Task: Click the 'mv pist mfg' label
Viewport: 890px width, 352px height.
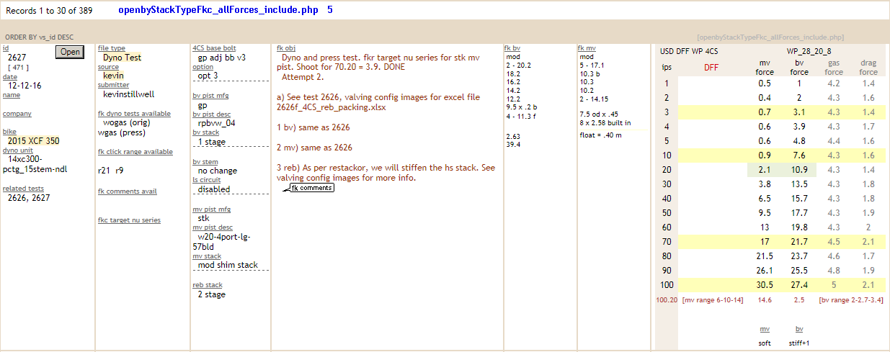Action: [x=211, y=209]
